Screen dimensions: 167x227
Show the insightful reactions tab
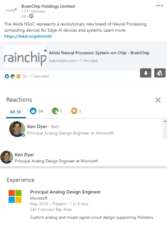pos(76,111)
